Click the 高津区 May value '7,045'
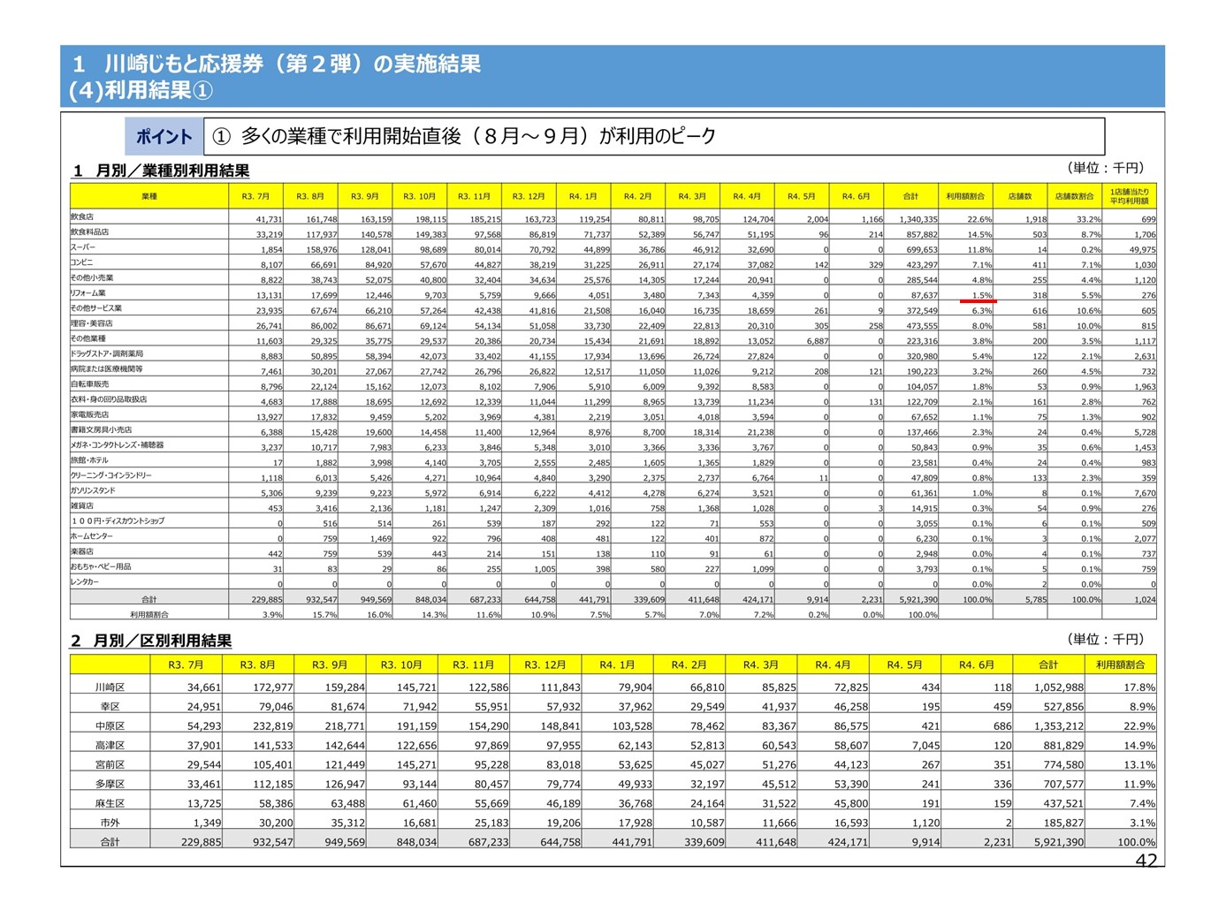Viewport: 1226px width, 919px height. pos(925,746)
